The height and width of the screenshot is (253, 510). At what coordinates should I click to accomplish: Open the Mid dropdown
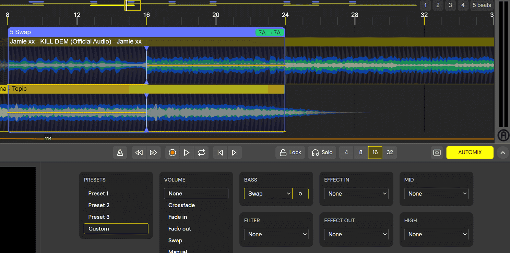[436, 194]
